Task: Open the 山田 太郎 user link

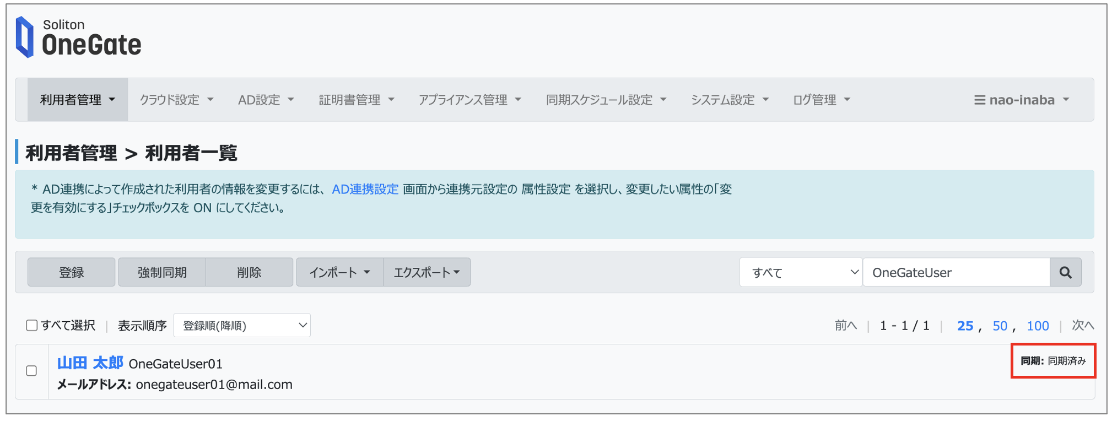Action: point(90,363)
